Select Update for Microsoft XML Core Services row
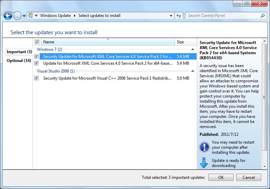The width and height of the screenshot is (270, 189). 118,63
